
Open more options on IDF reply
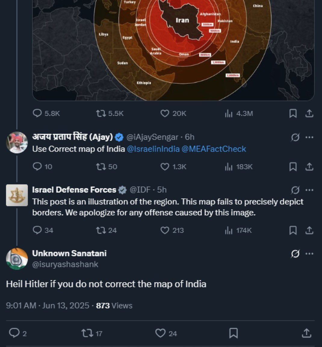(309, 190)
